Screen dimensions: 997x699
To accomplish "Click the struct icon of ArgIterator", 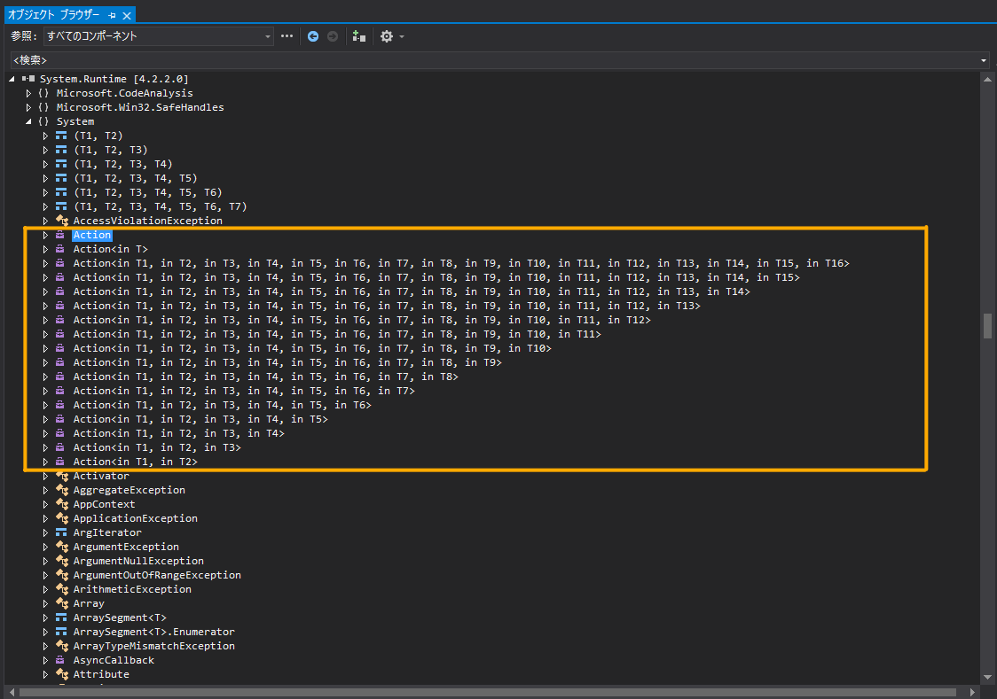I will (61, 532).
